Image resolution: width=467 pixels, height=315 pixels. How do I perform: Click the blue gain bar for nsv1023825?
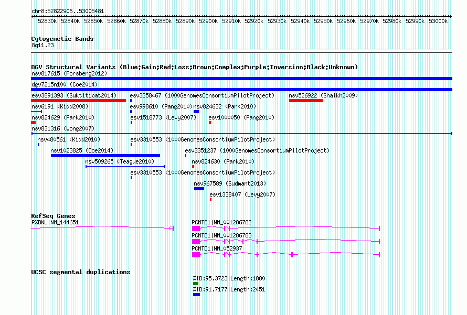(x=105, y=156)
